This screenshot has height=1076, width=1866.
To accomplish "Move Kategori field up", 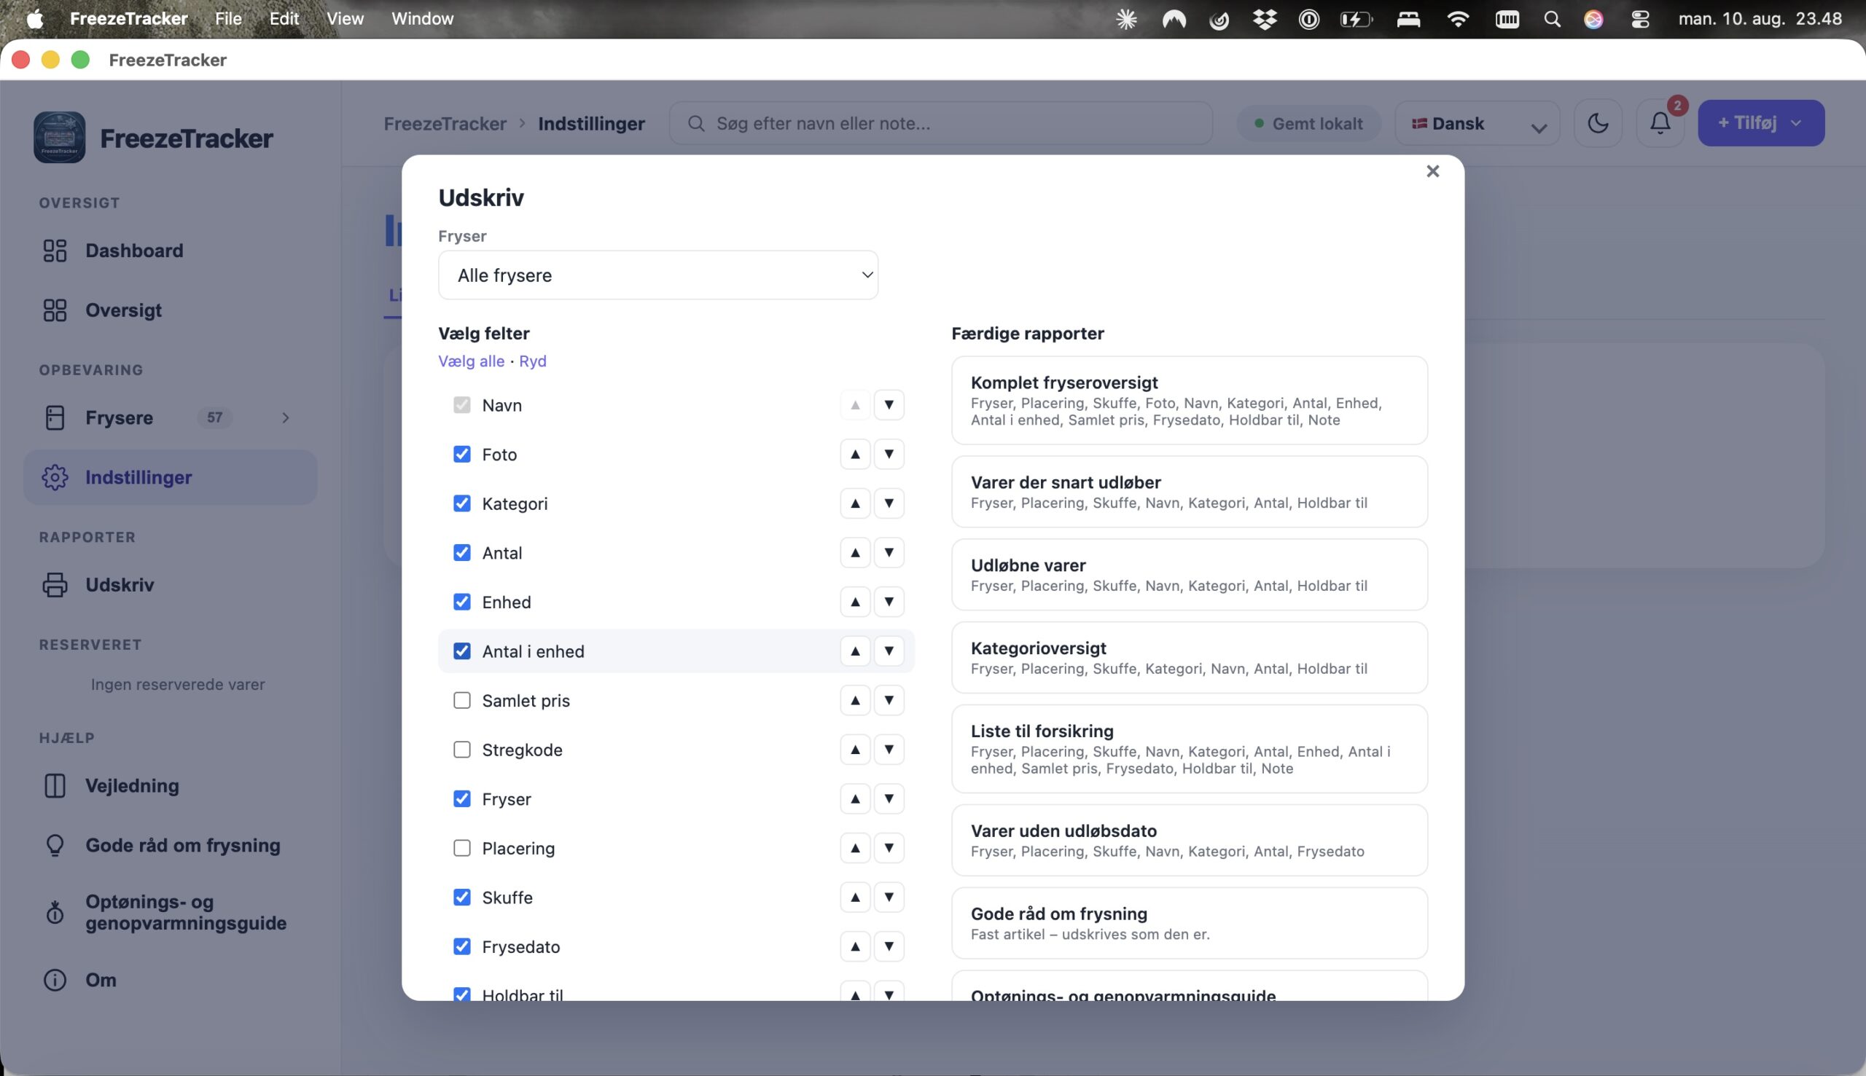I will (x=854, y=503).
